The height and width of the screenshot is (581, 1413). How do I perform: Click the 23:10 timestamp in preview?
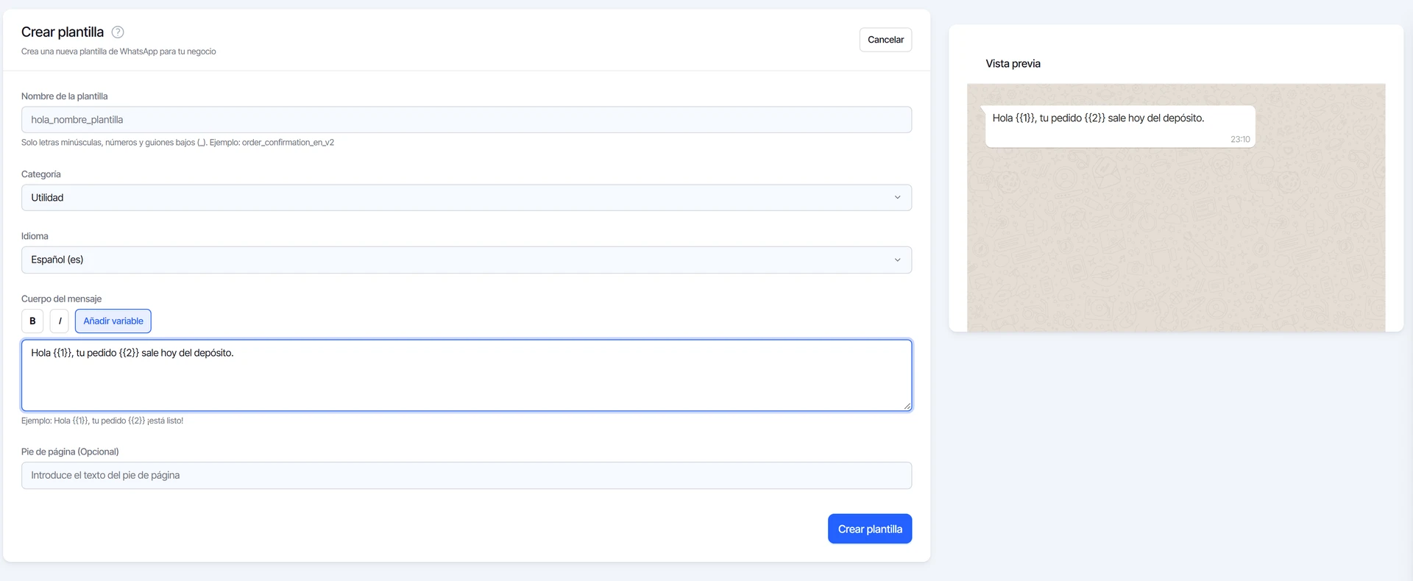click(x=1240, y=139)
